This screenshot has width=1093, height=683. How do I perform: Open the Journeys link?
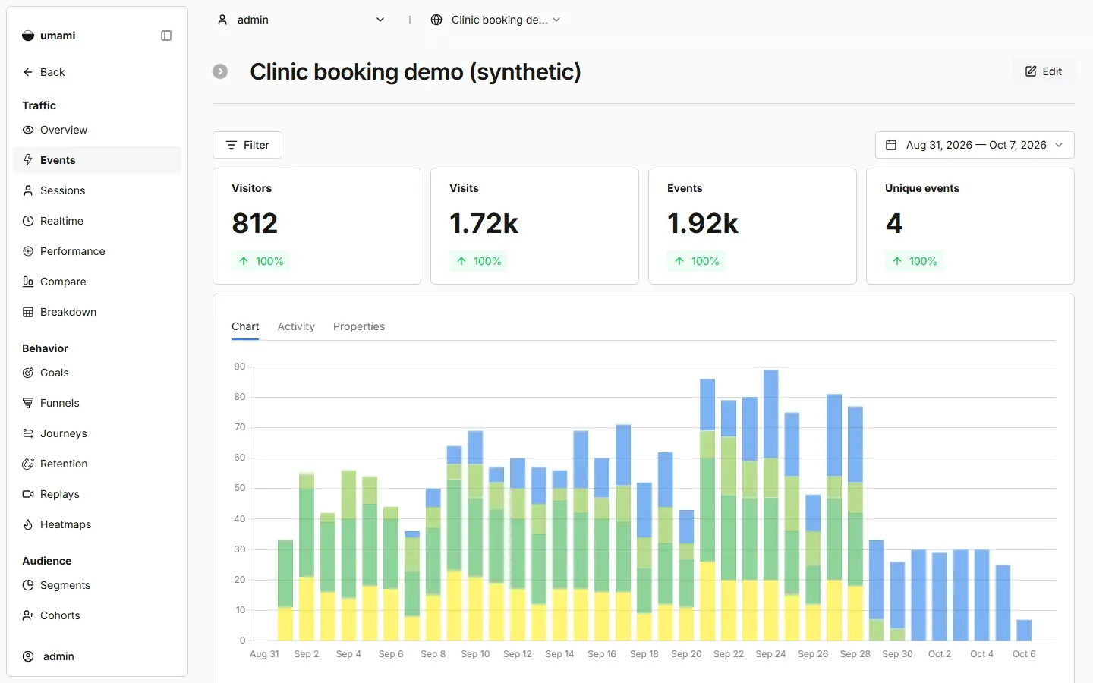coord(97,433)
